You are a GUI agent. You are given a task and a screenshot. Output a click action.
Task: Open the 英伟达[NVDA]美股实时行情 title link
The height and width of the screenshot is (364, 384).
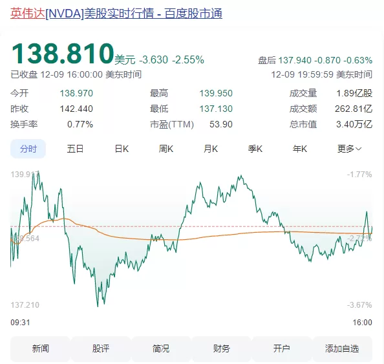coord(116,14)
